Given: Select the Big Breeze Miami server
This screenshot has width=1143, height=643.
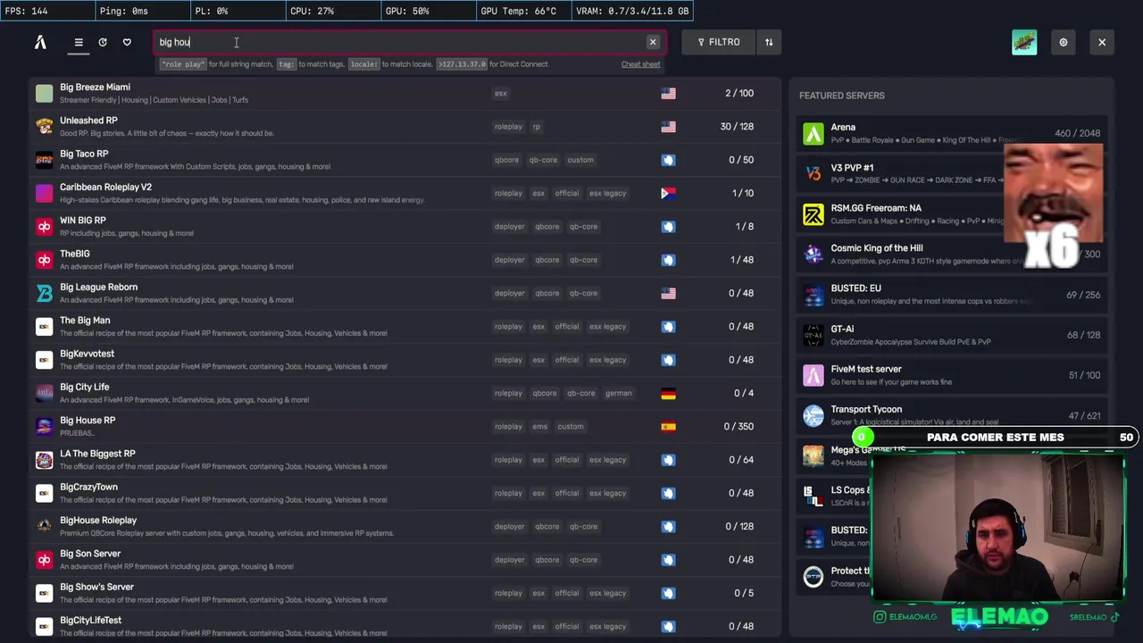Looking at the screenshot, I should (405, 93).
